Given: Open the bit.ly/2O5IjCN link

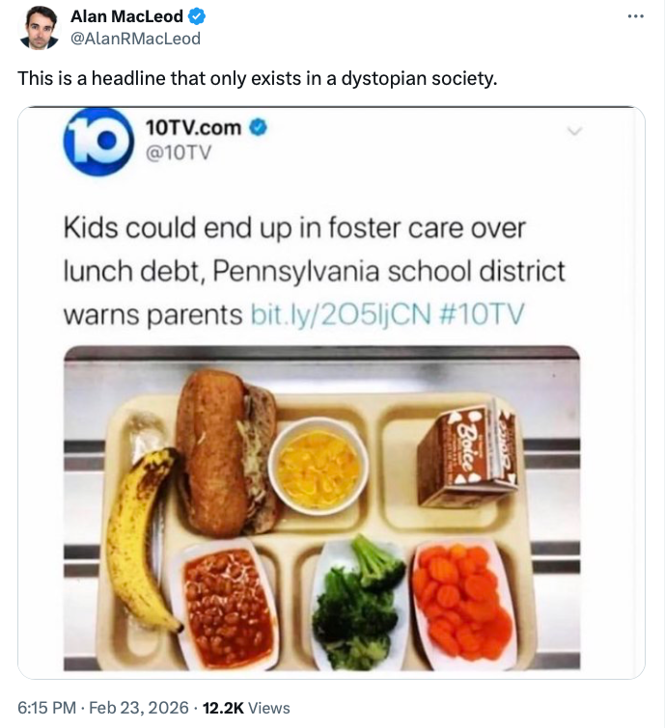Looking at the screenshot, I should [x=341, y=314].
